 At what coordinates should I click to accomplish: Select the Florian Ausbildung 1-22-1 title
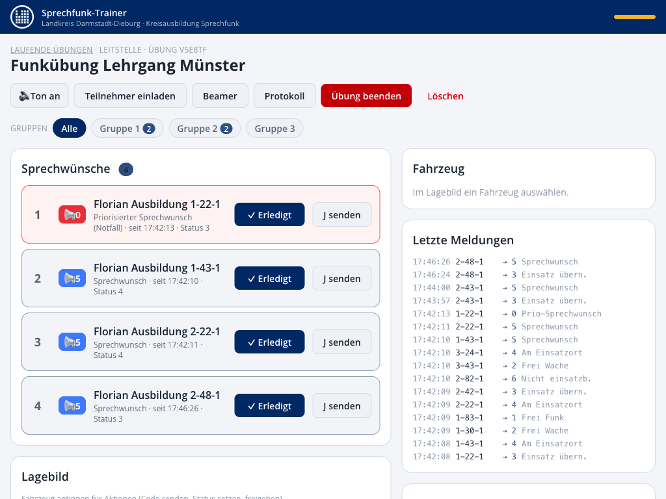click(157, 204)
